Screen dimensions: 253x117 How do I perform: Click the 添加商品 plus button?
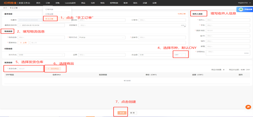tap(53, 69)
